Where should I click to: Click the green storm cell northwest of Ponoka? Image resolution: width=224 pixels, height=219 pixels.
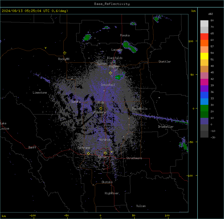(x=87, y=37)
